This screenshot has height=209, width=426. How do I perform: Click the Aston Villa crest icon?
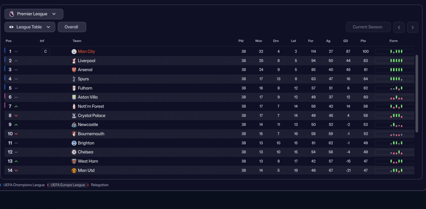[x=74, y=97]
